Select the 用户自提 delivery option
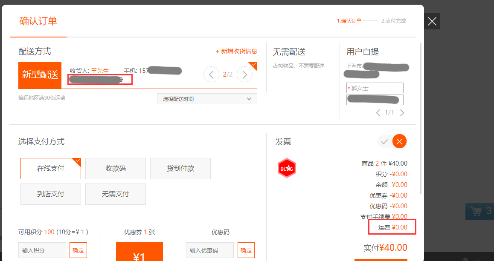The width and height of the screenshot is (494, 261). (363, 52)
